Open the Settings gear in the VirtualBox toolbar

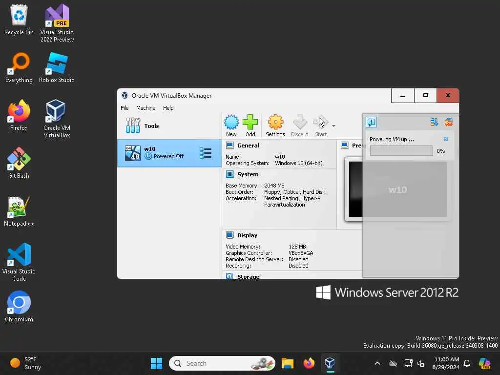point(275,122)
